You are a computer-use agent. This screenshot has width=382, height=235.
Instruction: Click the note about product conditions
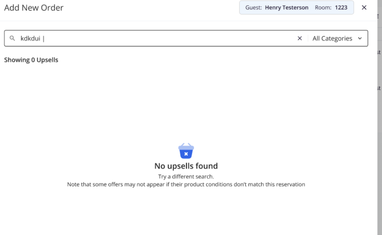[x=186, y=184]
